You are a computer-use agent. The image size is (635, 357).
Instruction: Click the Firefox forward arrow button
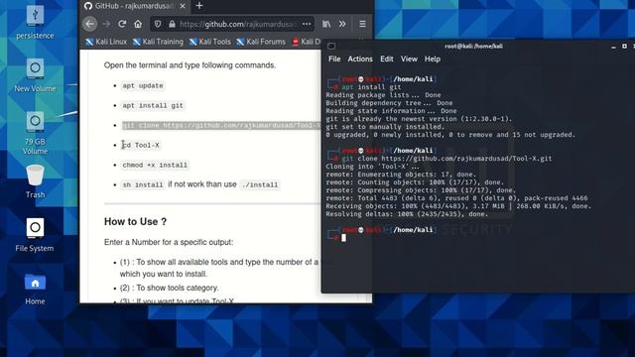(106, 24)
